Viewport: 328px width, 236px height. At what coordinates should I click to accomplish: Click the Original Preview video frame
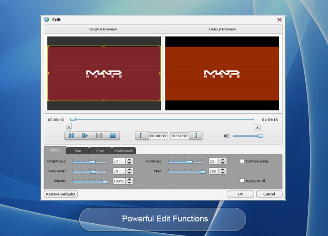point(104,73)
